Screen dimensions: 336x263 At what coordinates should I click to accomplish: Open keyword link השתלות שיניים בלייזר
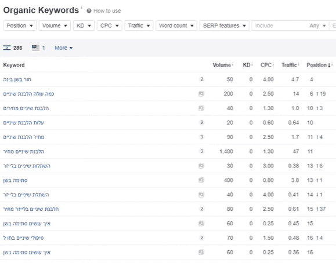point(27,166)
